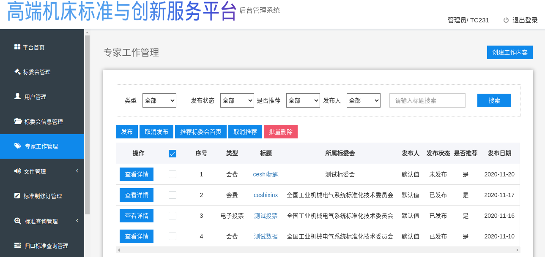Select the checkbox for row 3 测试投票

click(173, 216)
